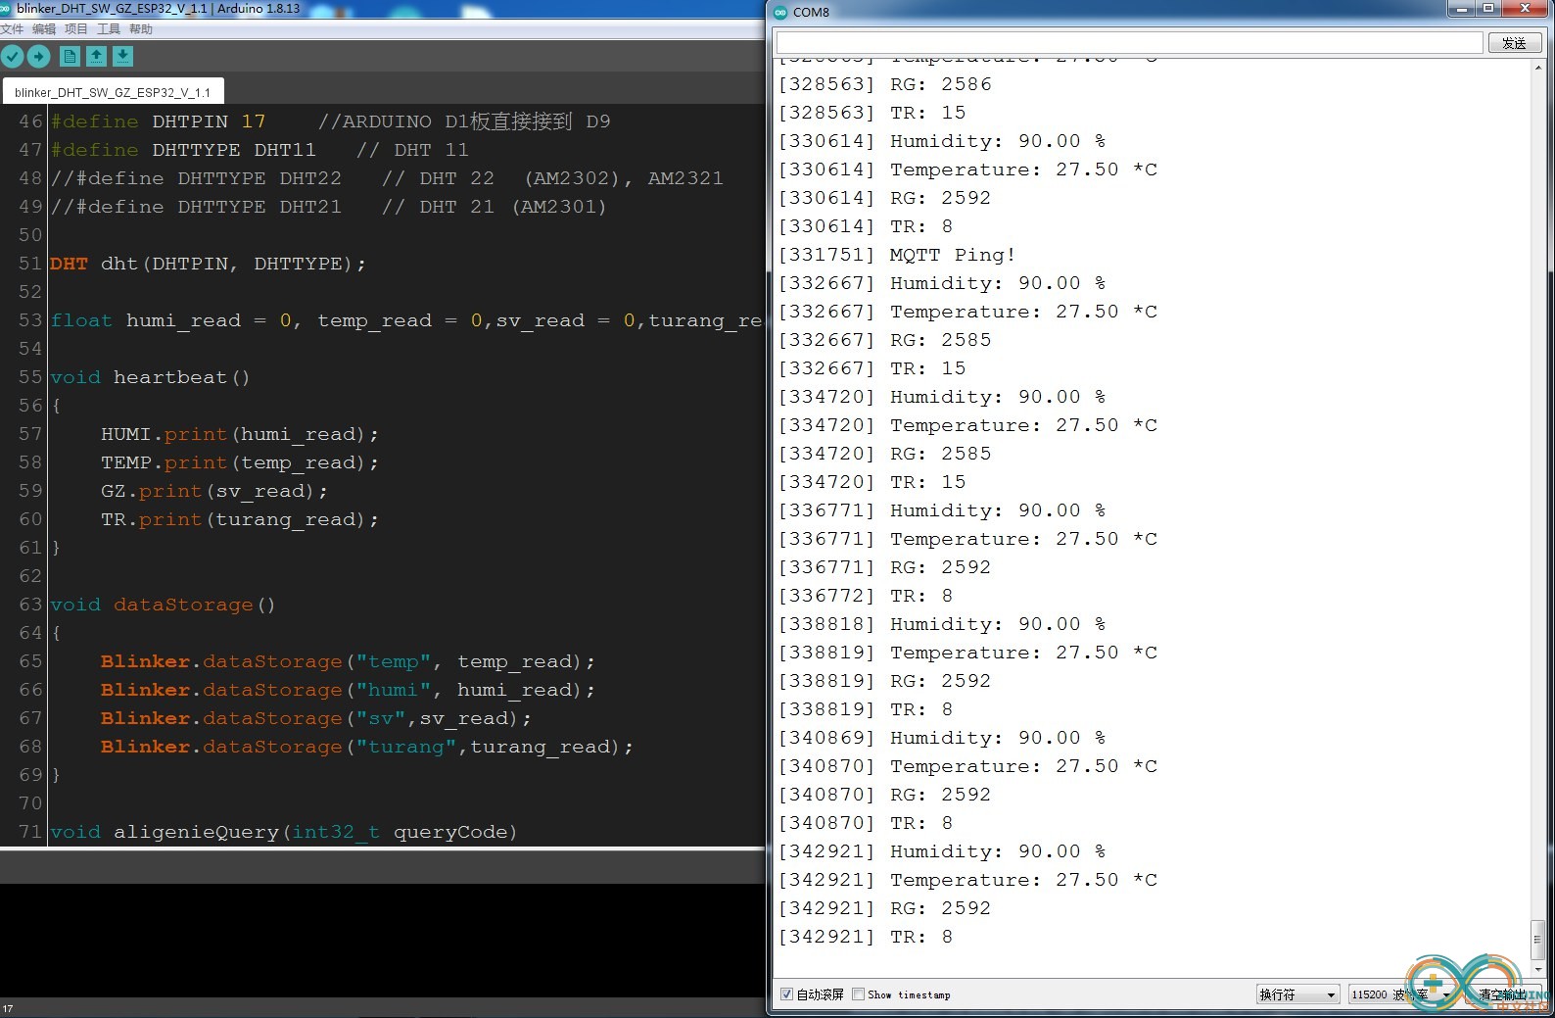Click the '[336772] TR: 8' output line
1555x1018 pixels.
[865, 596]
